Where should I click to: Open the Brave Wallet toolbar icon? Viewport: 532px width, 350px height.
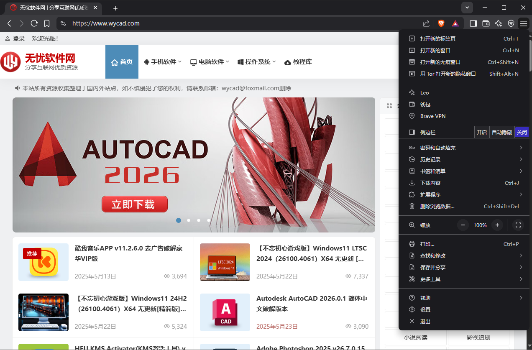[486, 23]
